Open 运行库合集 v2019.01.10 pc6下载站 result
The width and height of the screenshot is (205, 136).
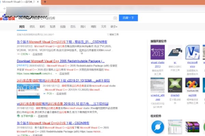click(x=63, y=81)
